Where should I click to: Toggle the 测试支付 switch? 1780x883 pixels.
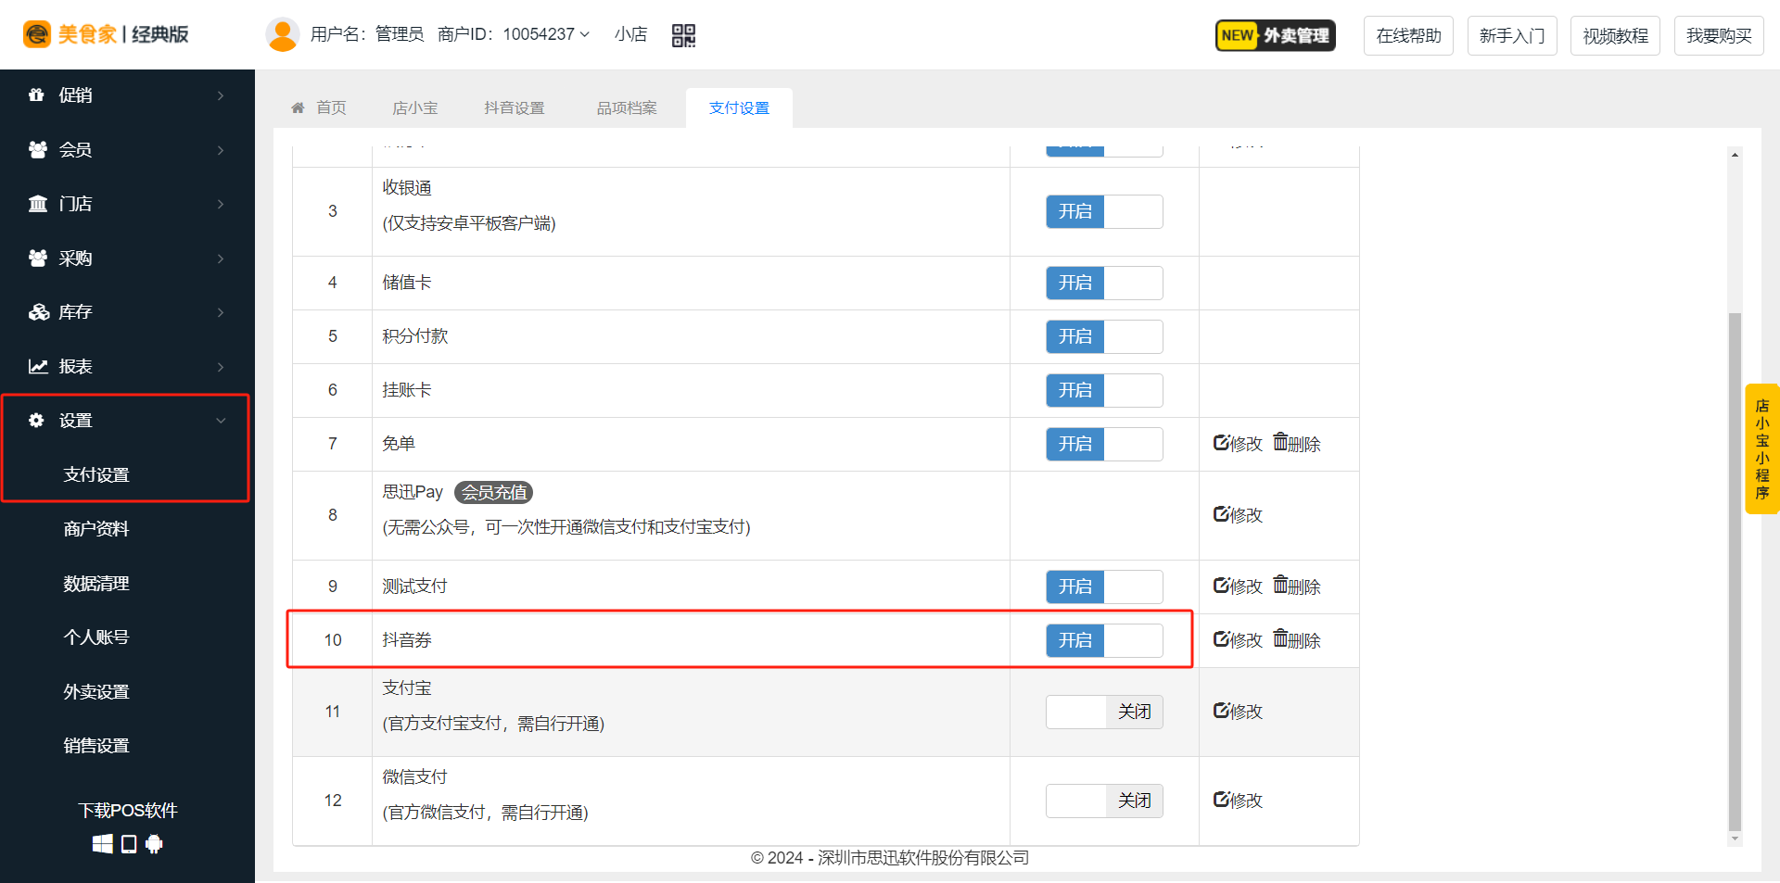pyautogui.click(x=1104, y=587)
